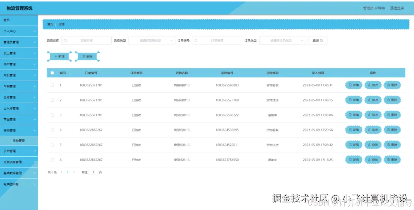Check the checkbox for row 5
This screenshot has width=414, height=210.
click(x=52, y=145)
